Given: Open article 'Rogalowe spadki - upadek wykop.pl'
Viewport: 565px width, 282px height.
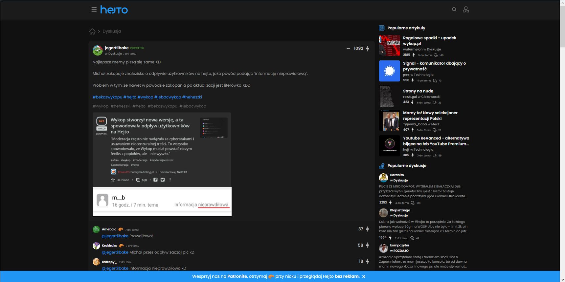Looking at the screenshot, I should (x=430, y=41).
